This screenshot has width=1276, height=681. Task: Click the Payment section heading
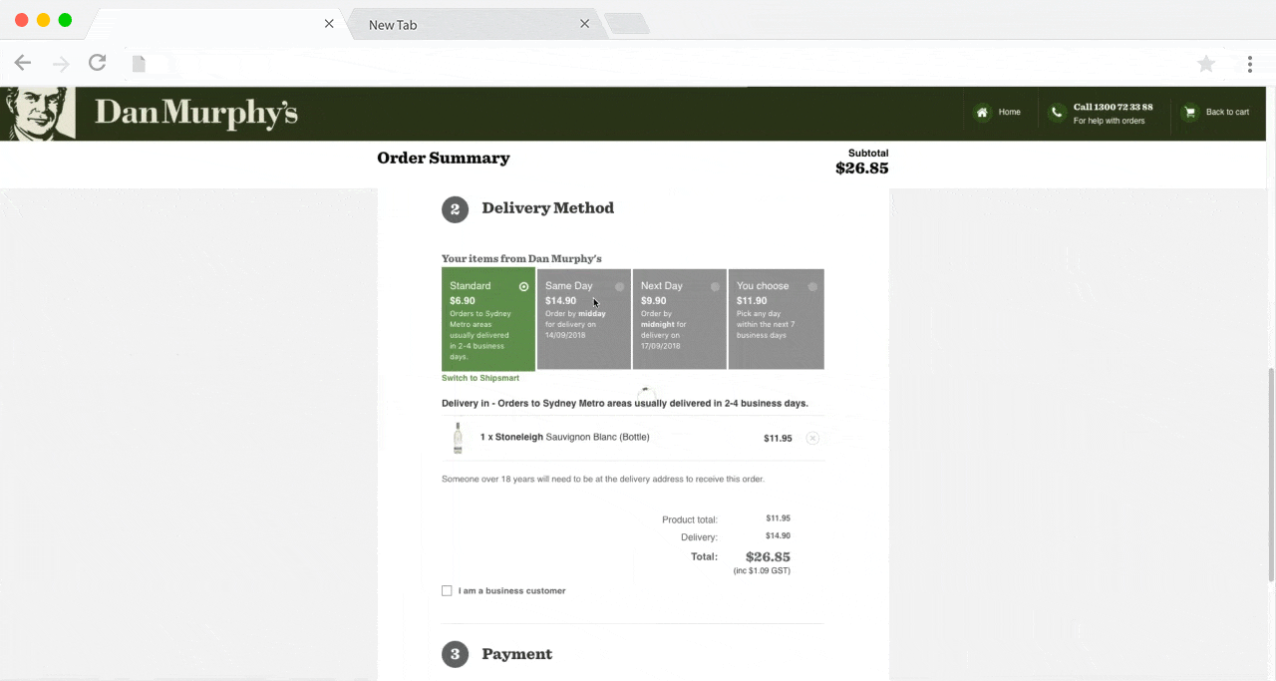pos(516,654)
